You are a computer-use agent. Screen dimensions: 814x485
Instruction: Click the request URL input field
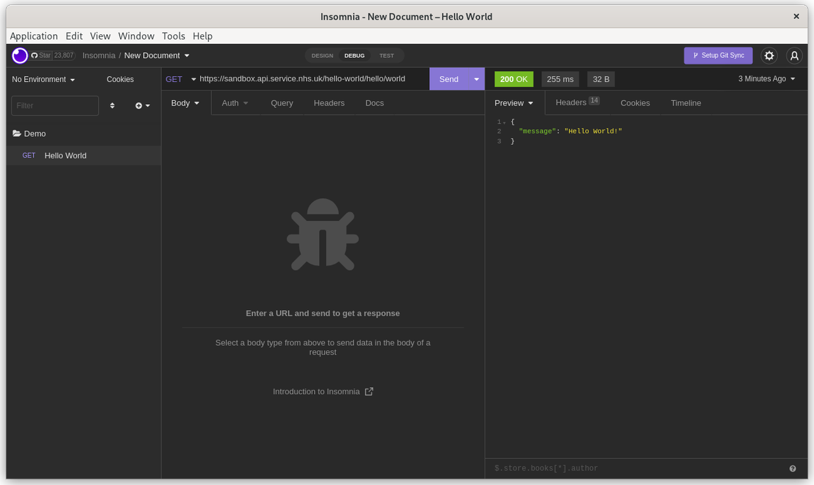[x=312, y=79]
